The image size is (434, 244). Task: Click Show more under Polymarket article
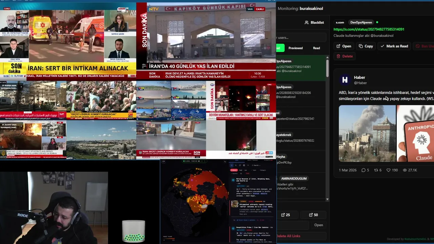(243, 214)
